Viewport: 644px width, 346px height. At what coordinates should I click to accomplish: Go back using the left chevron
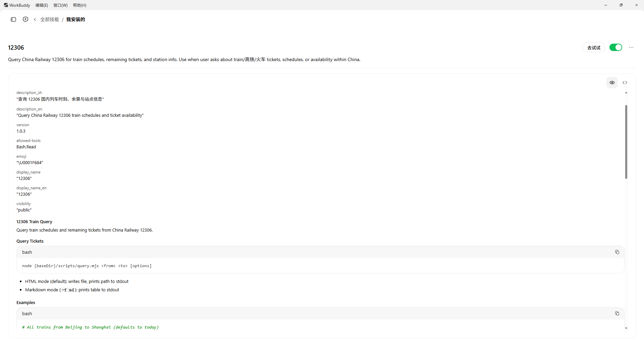(35, 19)
